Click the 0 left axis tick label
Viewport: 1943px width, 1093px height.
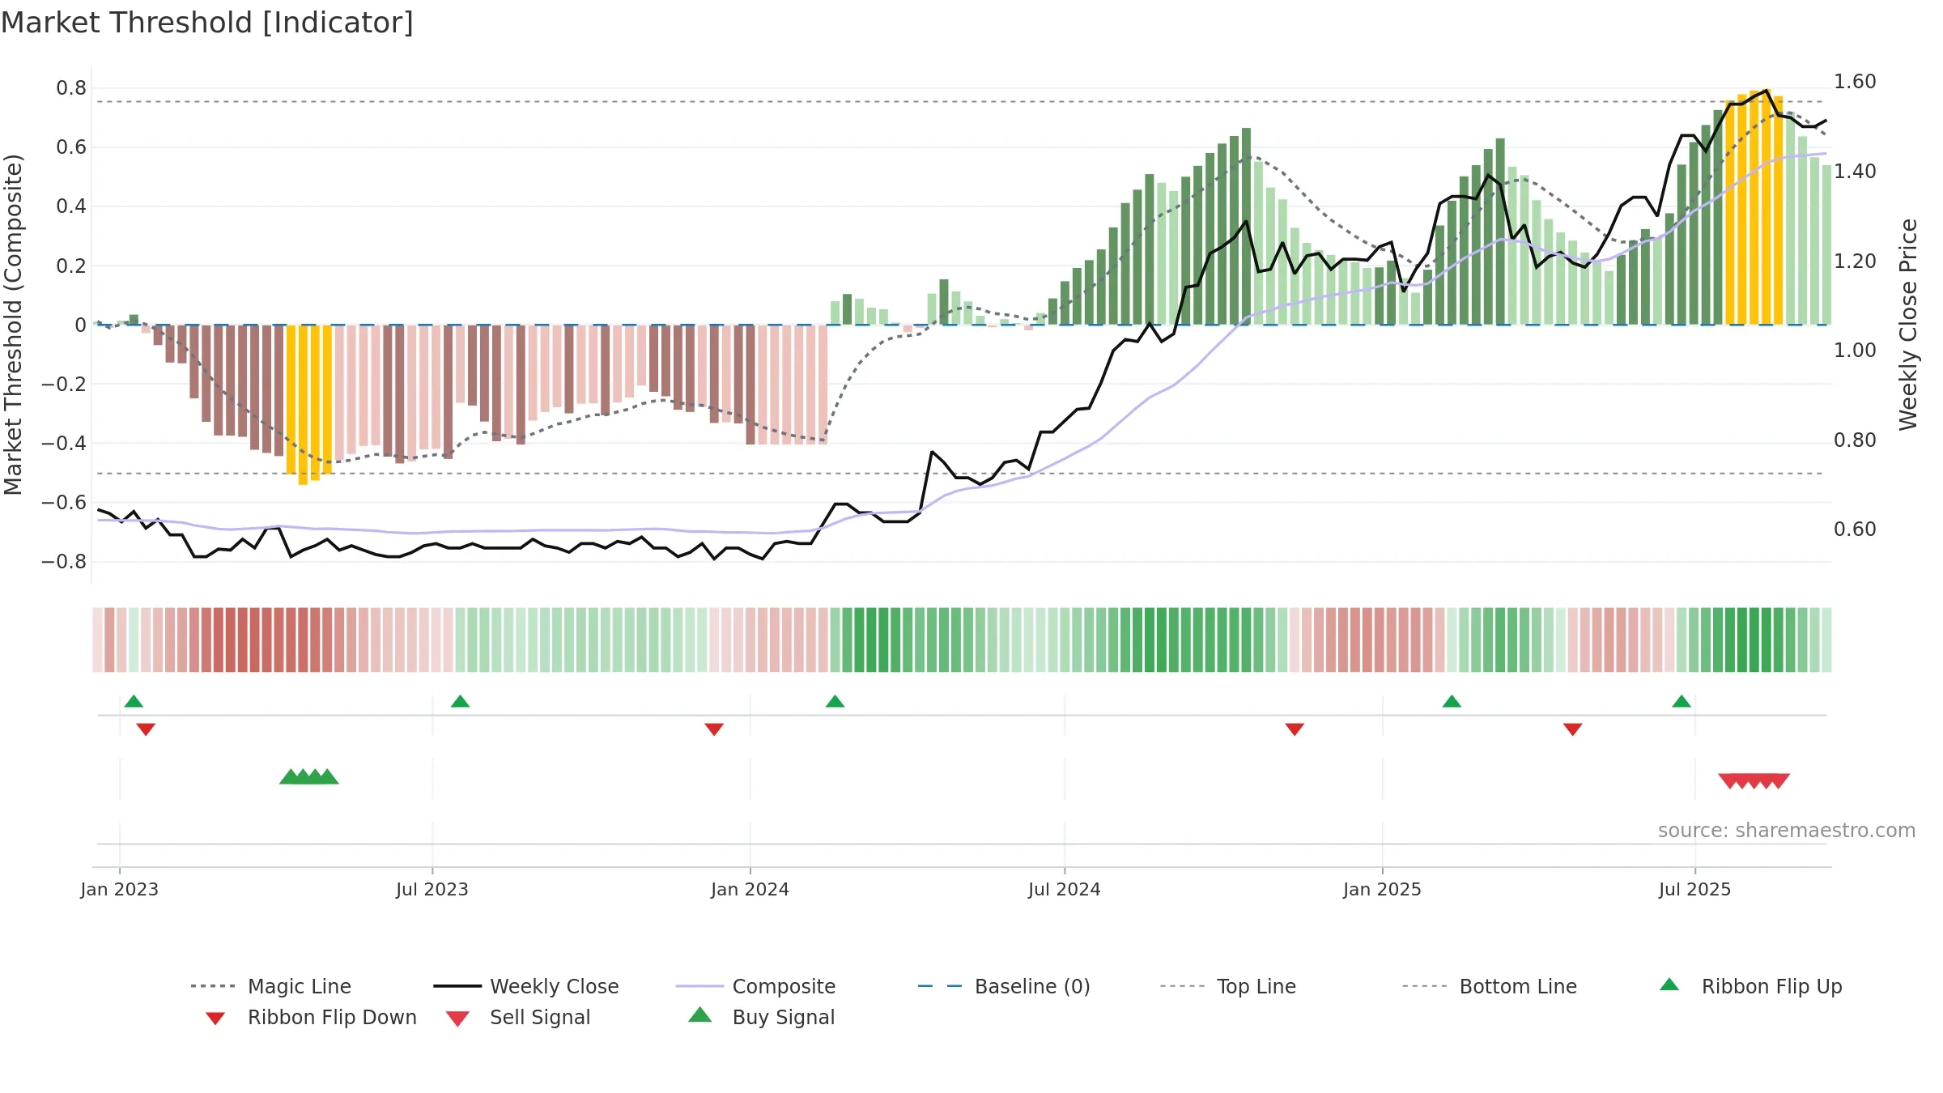click(80, 325)
